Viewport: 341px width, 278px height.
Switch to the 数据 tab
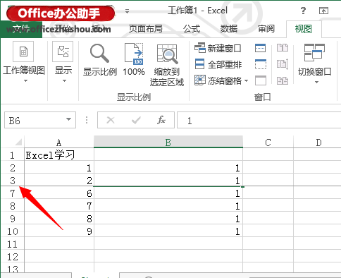tap(229, 29)
